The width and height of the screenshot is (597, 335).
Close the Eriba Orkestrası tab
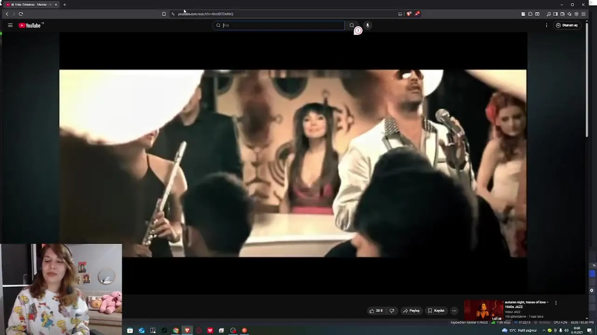(x=56, y=5)
